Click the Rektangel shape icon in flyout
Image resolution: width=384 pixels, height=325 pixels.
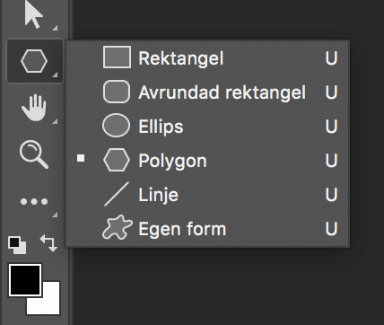[117, 57]
